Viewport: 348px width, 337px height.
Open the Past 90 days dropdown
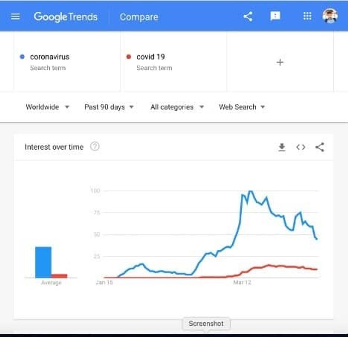point(109,107)
